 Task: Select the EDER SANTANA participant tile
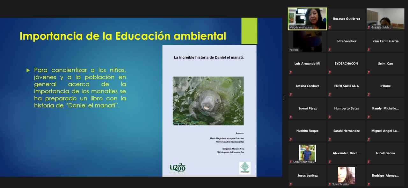346,86
